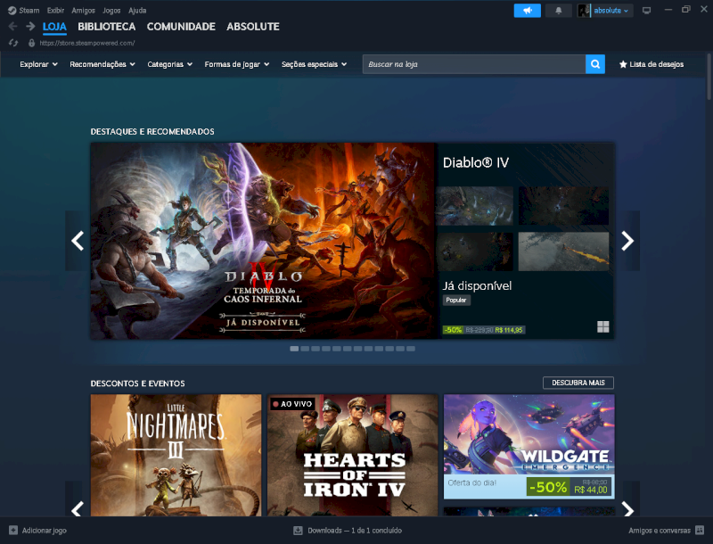Open the Exibir menu
The image size is (713, 544).
click(55, 11)
